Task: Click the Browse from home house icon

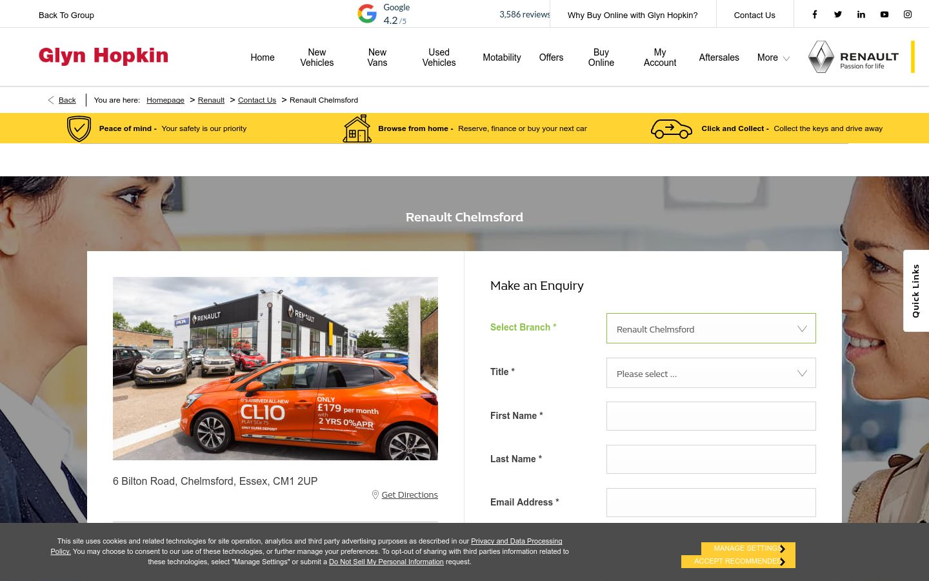Action: 357,128
